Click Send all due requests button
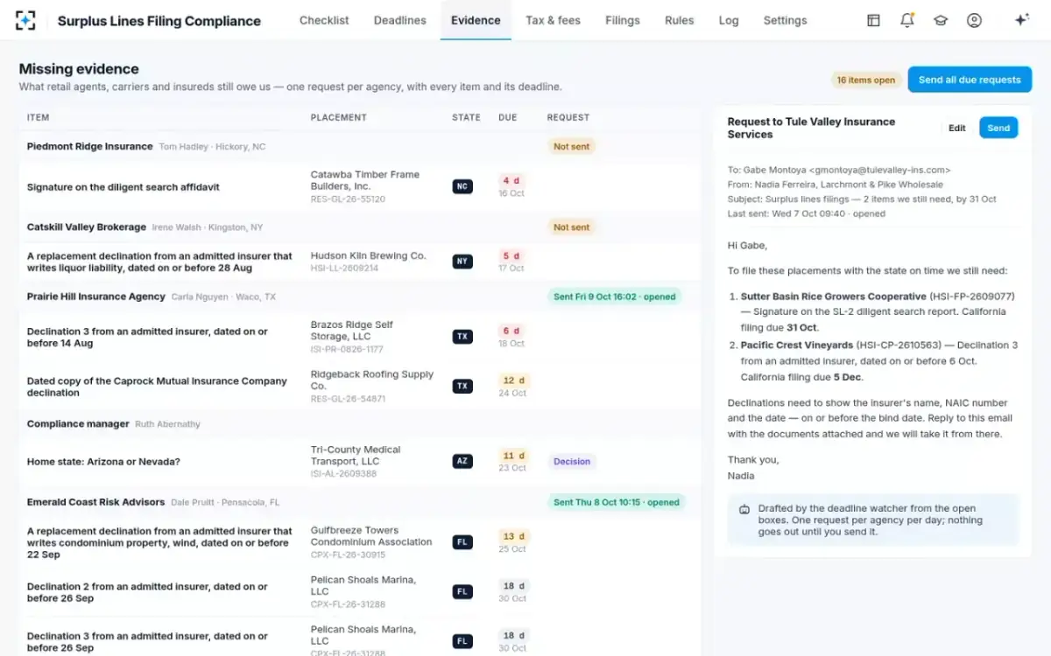 (970, 80)
